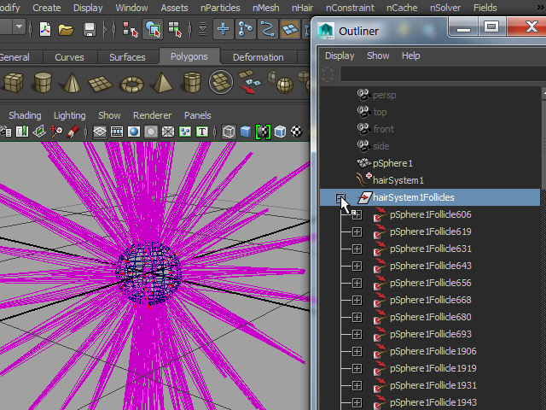Select the pSphere1 node in Outliner
The width and height of the screenshot is (546, 410).
click(x=430, y=163)
